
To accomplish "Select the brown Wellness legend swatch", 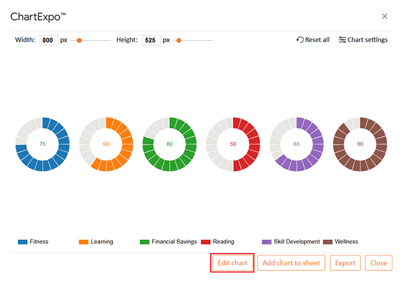I will pos(327,242).
